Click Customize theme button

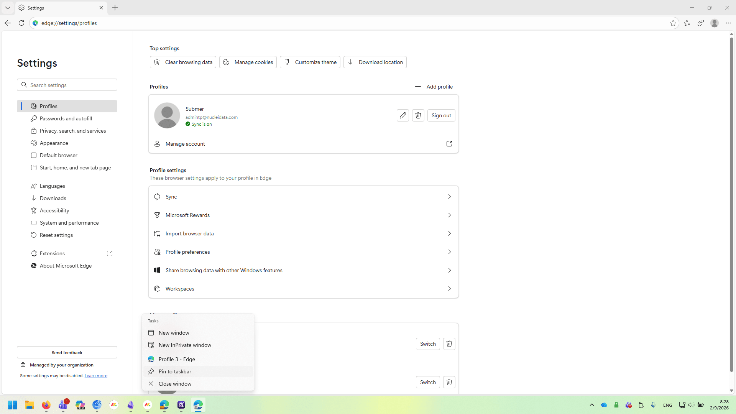310,62
